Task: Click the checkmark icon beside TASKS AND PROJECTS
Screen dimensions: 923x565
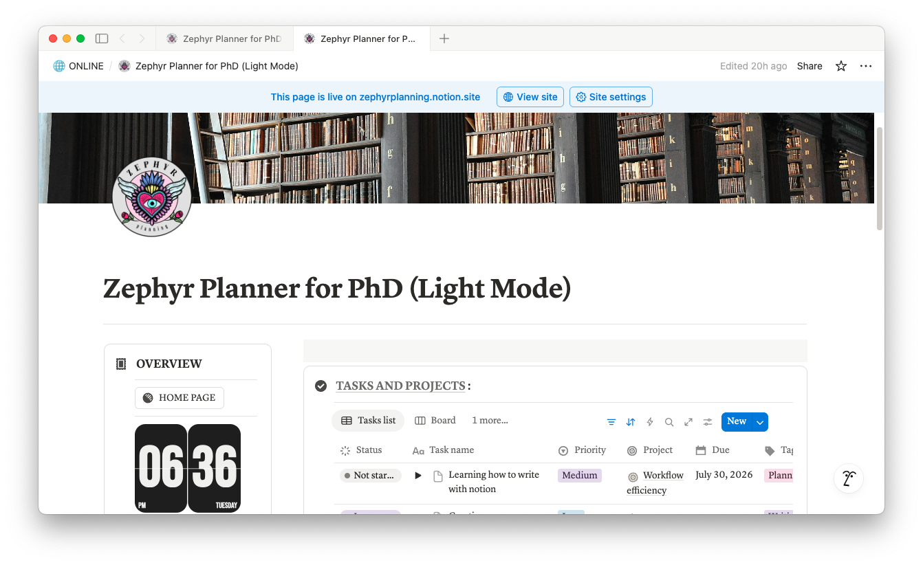Action: pos(321,386)
